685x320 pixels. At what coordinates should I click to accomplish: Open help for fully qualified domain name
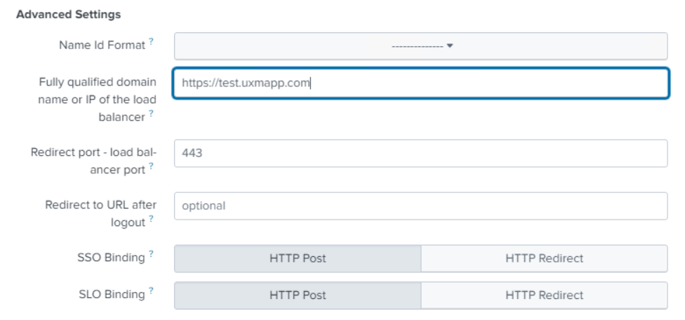point(151,114)
